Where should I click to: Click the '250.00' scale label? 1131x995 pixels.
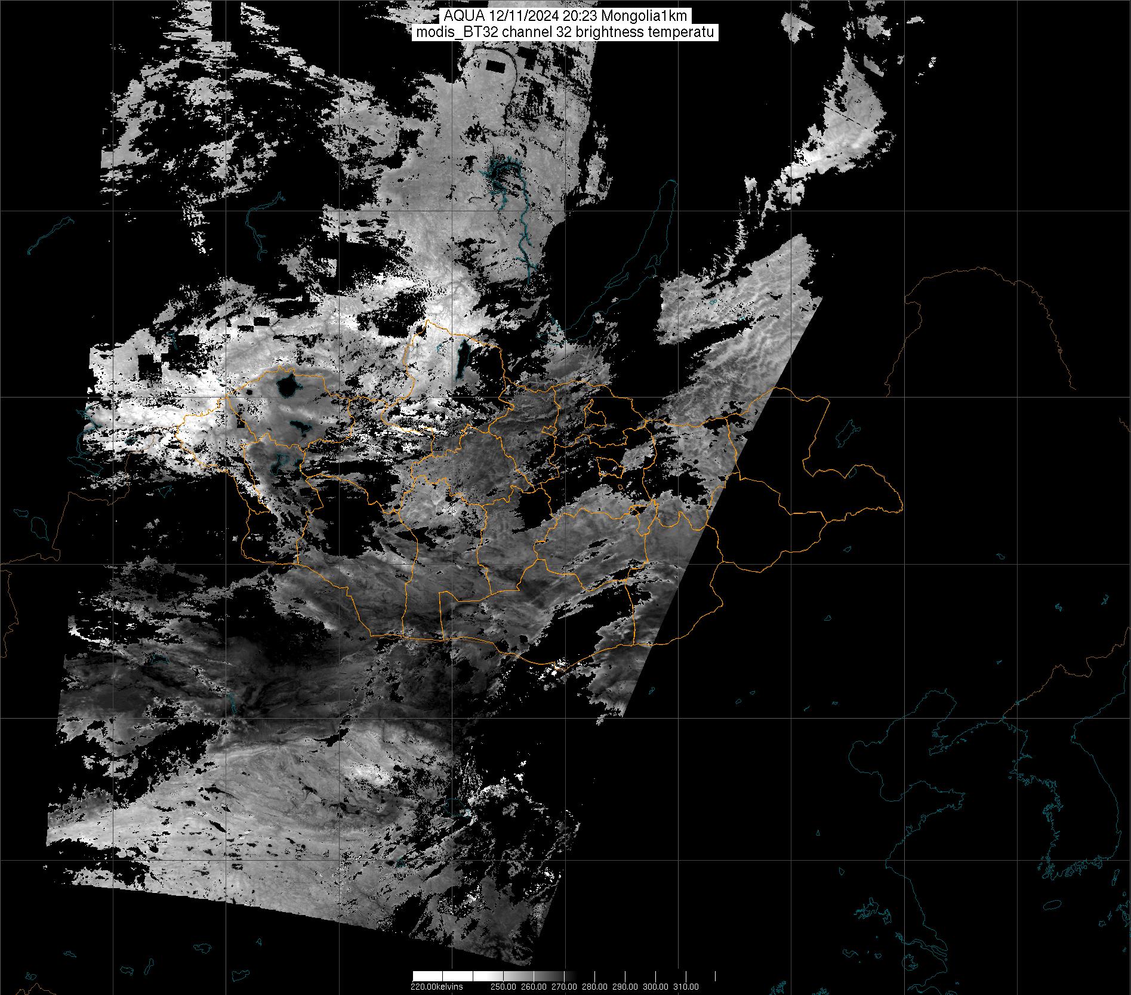click(x=504, y=987)
